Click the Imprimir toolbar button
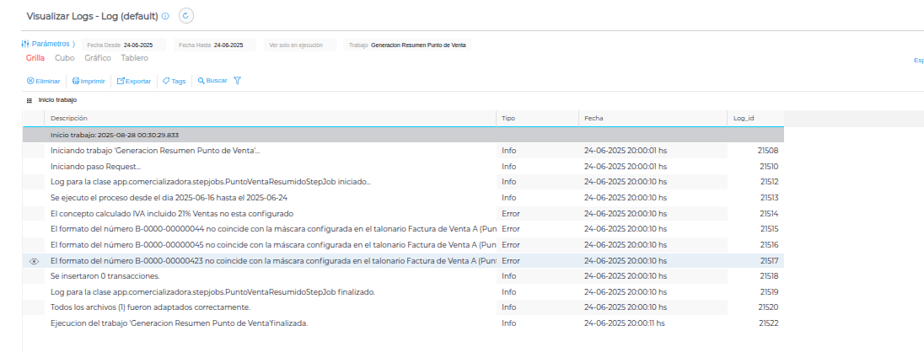This screenshot has width=924, height=352. click(x=89, y=81)
